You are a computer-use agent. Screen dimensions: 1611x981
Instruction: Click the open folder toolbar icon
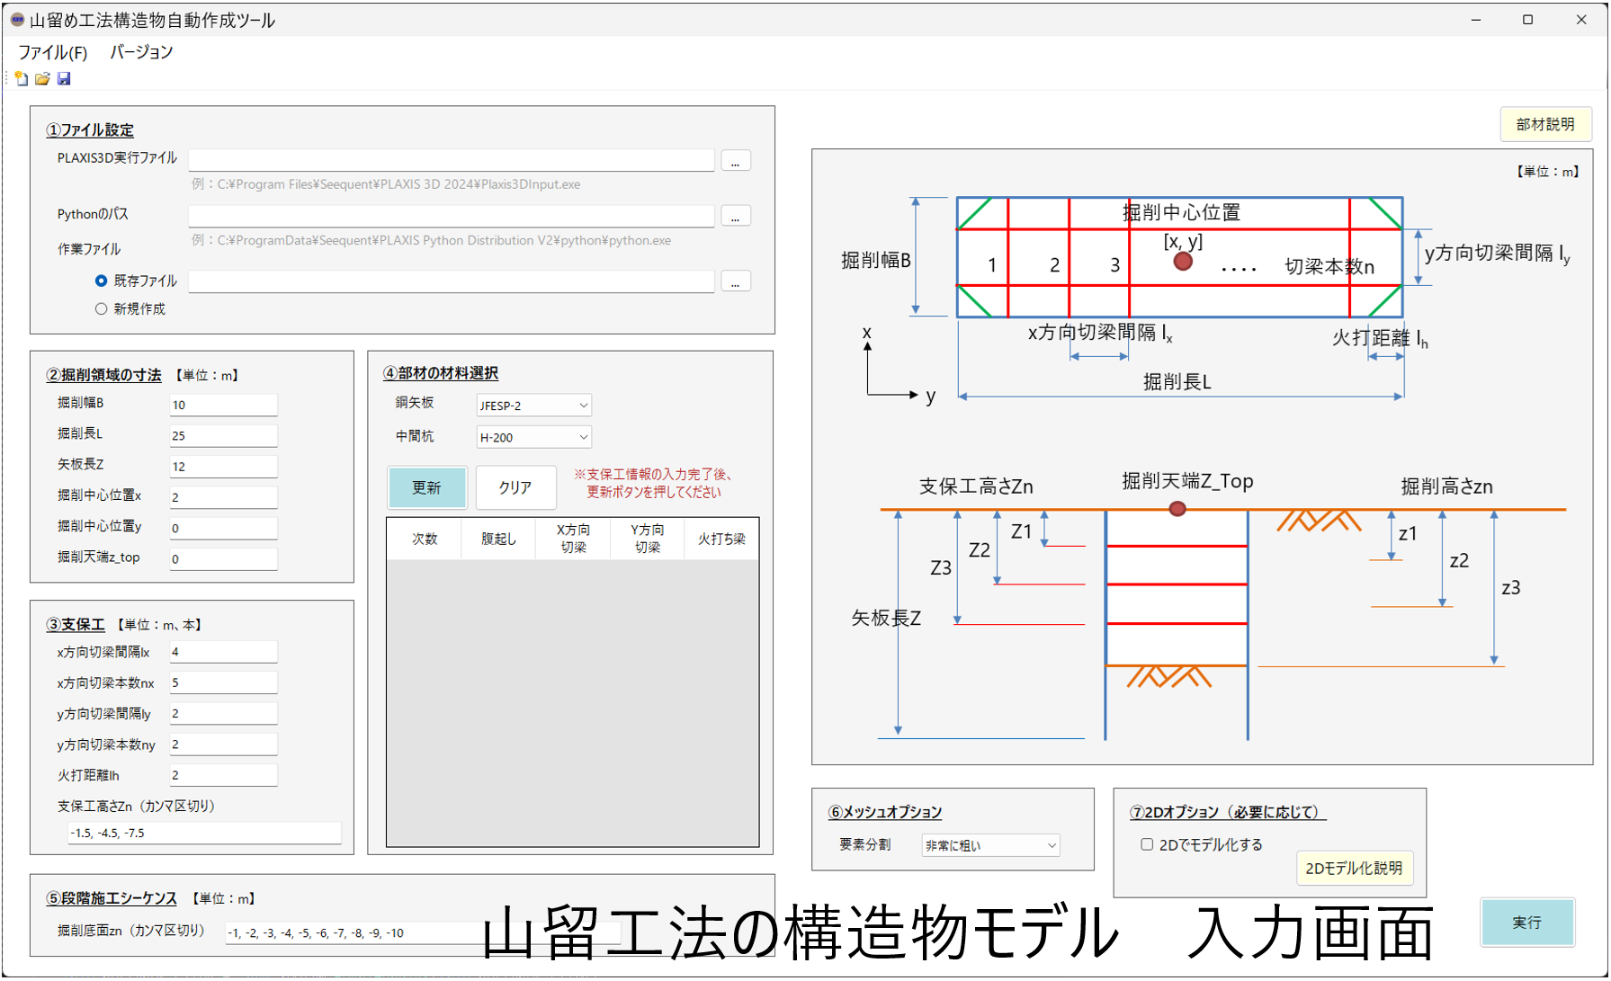coord(42,79)
